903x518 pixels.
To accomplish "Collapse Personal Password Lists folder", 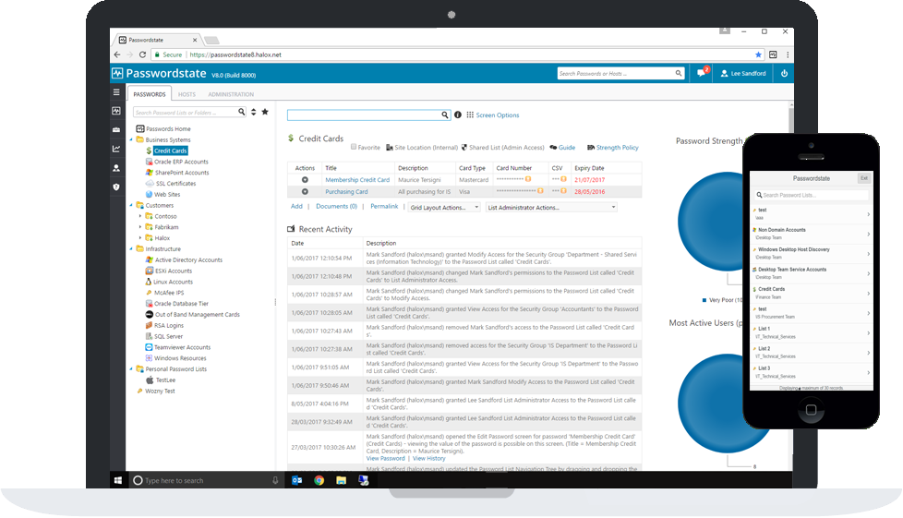I will pos(131,368).
